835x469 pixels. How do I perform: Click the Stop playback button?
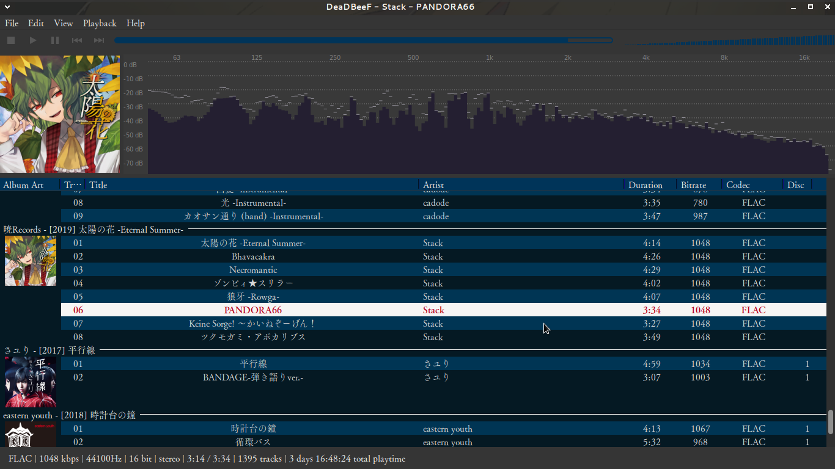11,40
